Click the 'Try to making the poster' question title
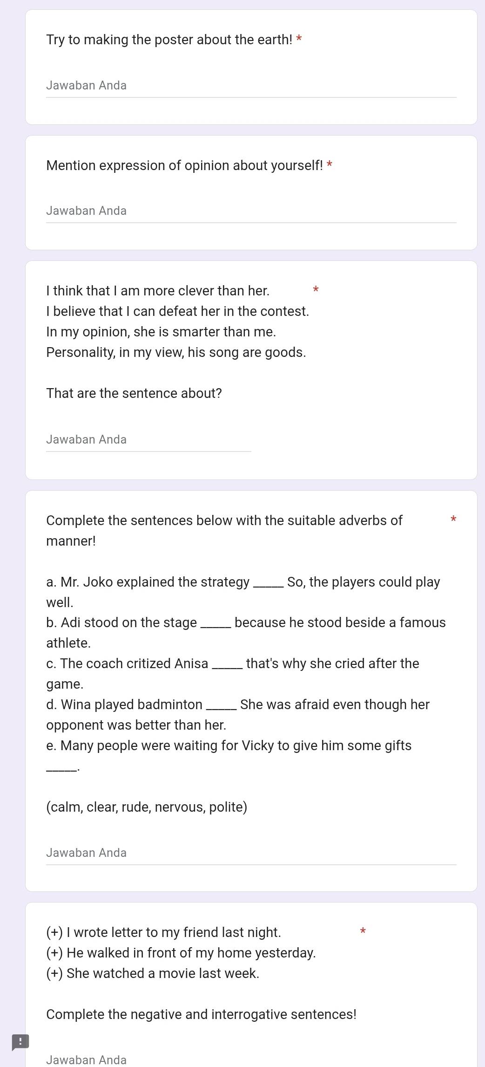Image resolution: width=485 pixels, height=1067 pixels. coord(169,40)
